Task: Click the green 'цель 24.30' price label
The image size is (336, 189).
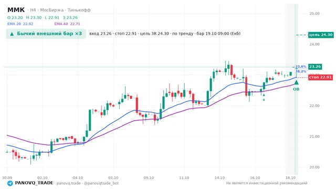Action: pyautogui.click(x=321, y=35)
